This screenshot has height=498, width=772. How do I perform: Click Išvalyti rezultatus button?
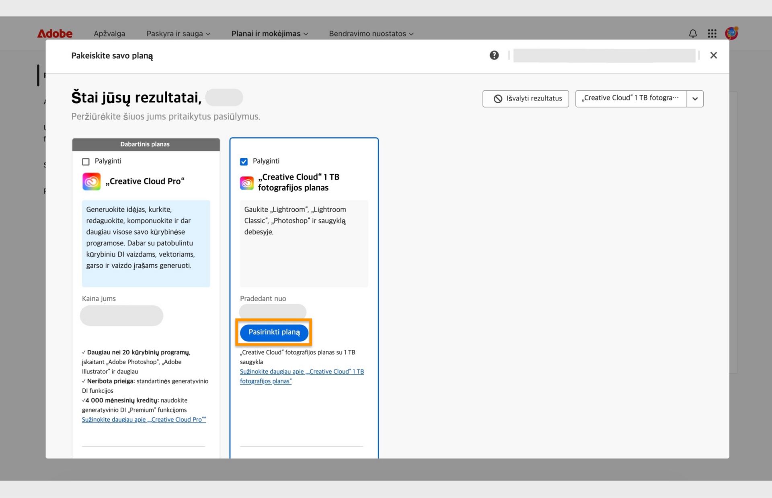(x=526, y=99)
